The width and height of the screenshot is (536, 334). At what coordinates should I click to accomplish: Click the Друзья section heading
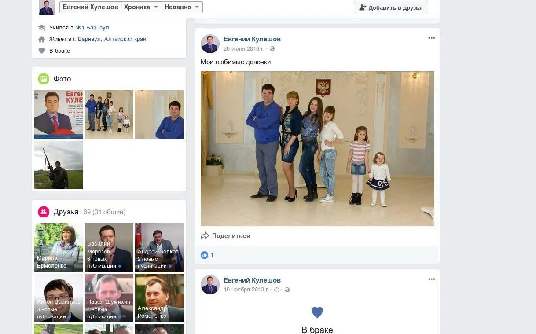[66, 212]
